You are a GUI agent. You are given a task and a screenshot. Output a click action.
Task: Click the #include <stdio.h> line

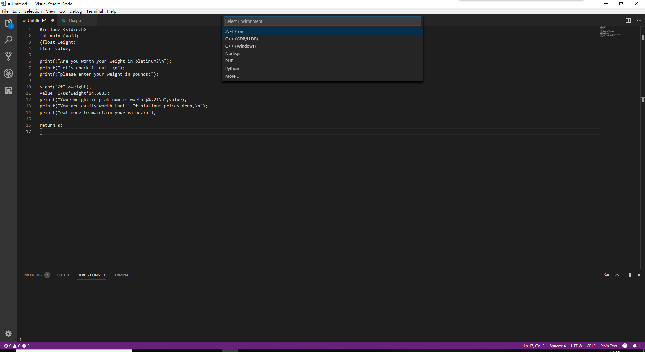coord(63,30)
